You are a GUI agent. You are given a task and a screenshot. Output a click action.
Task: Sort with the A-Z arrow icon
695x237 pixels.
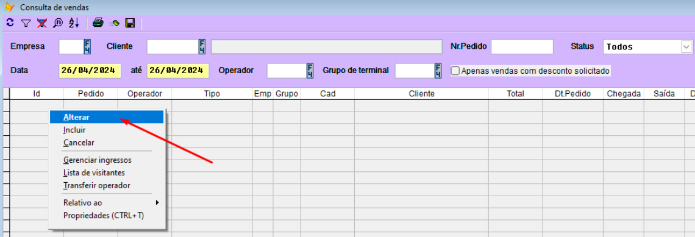point(74,23)
